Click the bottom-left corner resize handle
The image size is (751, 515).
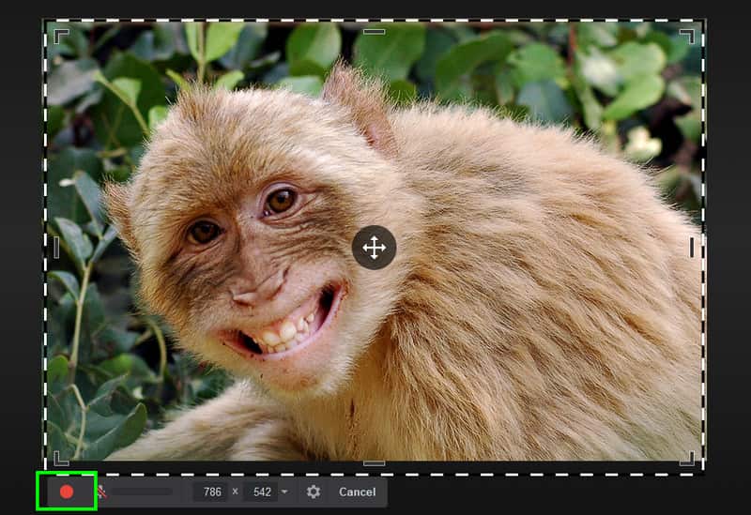pos(60,459)
